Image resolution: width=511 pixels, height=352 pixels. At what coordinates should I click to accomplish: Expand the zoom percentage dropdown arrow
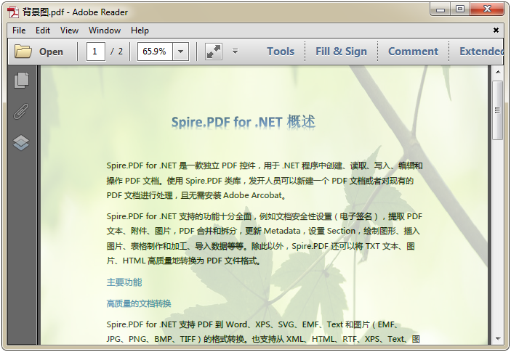tap(180, 52)
